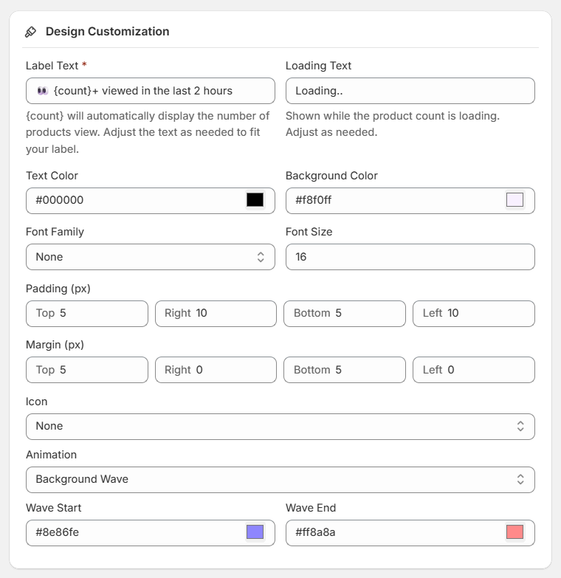This screenshot has height=578, width=561.
Task: Pick the Wave Start purple swatch
Action: (255, 532)
